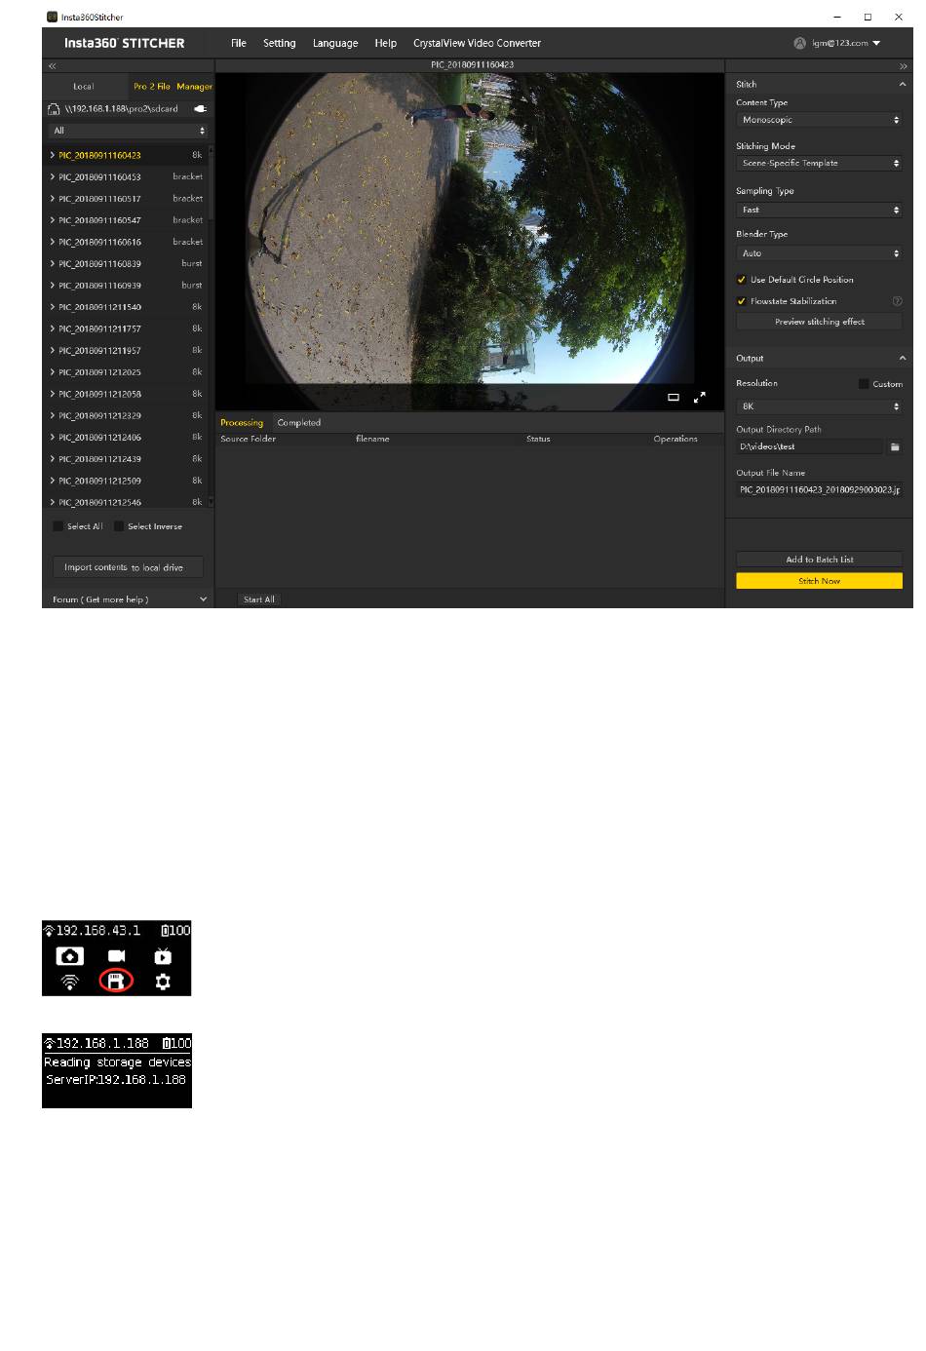Uncheck Flowstate Stabilization checkbox
926x1351 pixels.
tap(742, 301)
